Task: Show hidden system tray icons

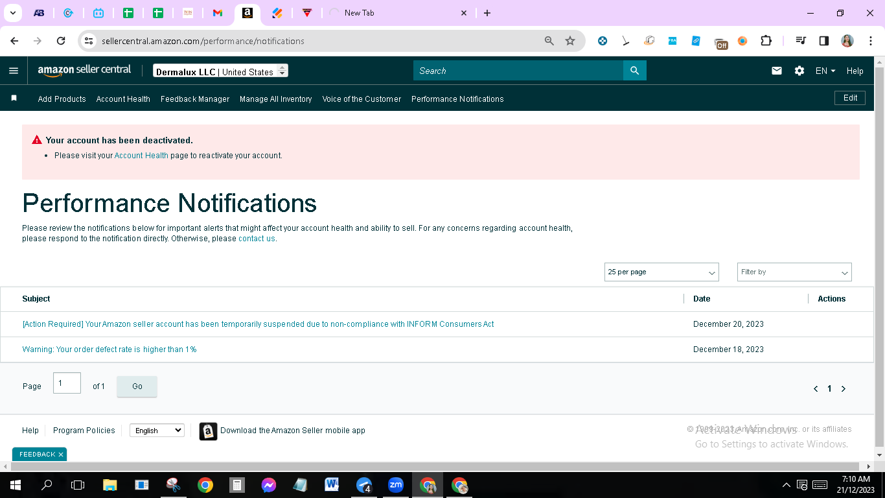Action: coord(787,484)
